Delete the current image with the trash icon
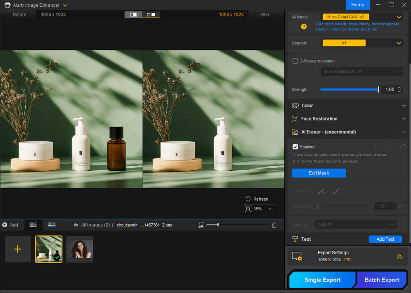This screenshot has height=293, width=411. 275,224
